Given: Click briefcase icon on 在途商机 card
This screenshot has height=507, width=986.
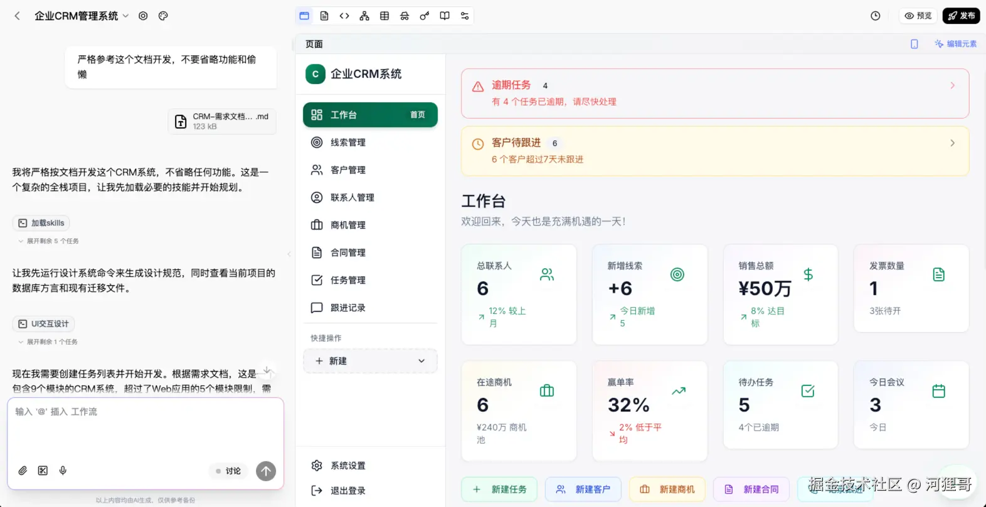Looking at the screenshot, I should click(x=547, y=391).
